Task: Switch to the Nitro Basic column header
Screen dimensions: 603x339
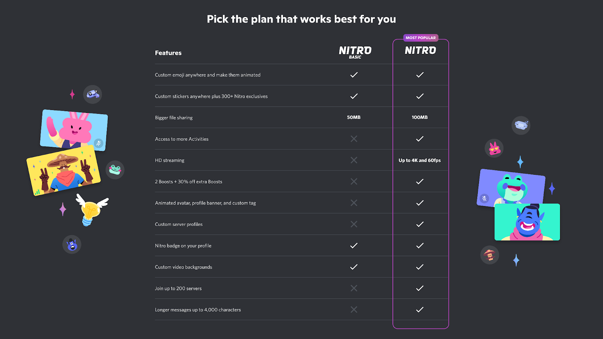Action: (x=354, y=52)
